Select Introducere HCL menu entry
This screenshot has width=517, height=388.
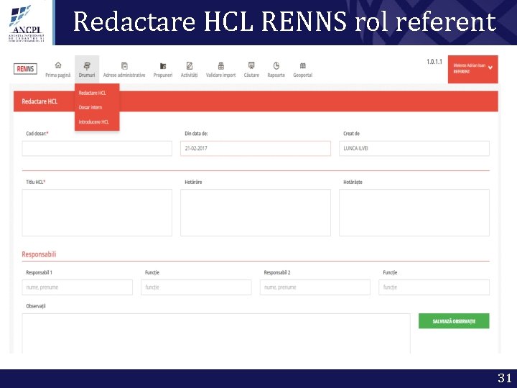pos(93,122)
